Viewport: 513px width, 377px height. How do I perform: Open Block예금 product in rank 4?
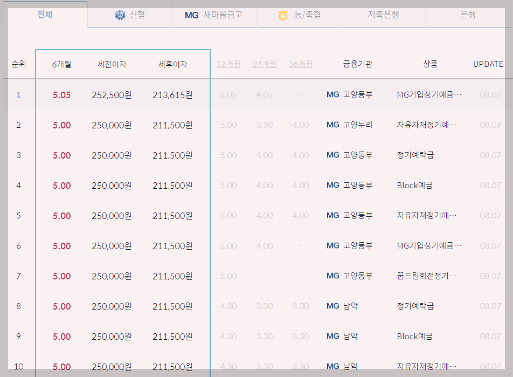pyautogui.click(x=414, y=186)
